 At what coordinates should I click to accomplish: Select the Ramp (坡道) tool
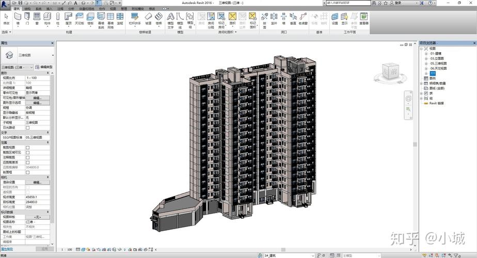pos(148,19)
